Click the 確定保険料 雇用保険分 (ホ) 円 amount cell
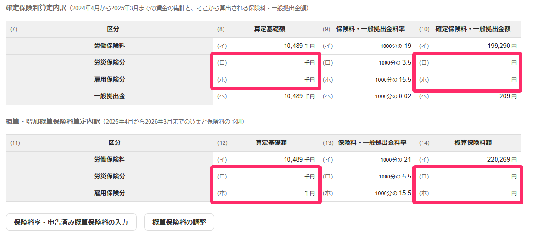The image size is (535, 237). (x=468, y=80)
